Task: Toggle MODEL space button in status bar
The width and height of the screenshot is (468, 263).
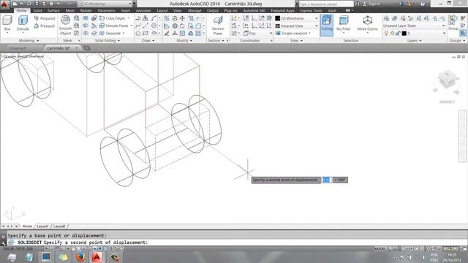Action: pyautogui.click(x=380, y=248)
